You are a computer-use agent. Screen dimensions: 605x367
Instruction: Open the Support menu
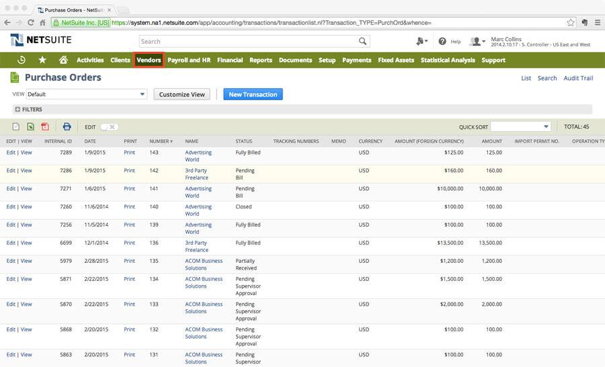click(493, 60)
